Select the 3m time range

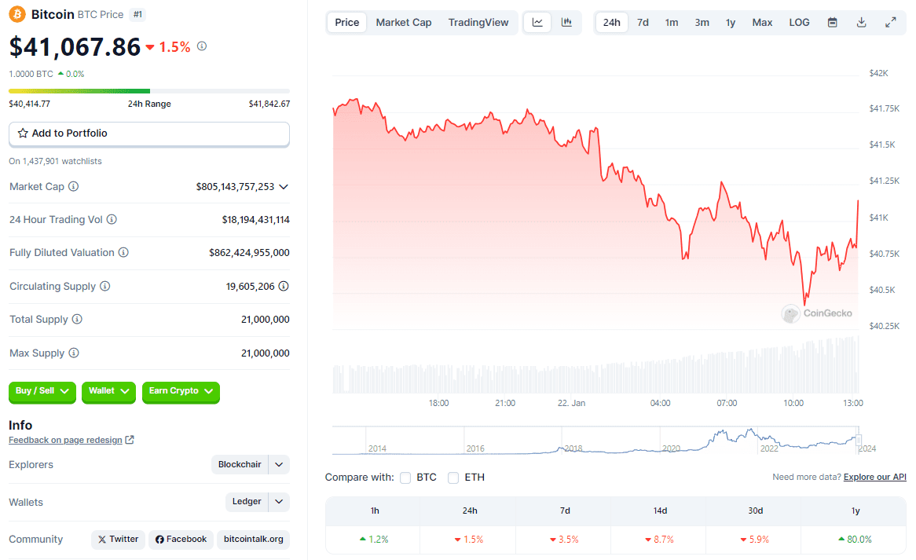[702, 22]
